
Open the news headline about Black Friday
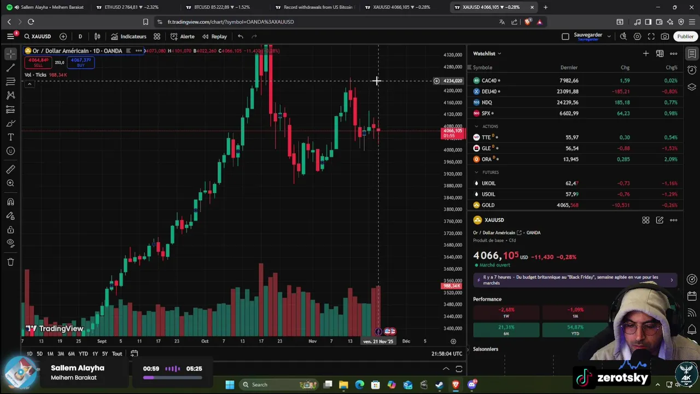pyautogui.click(x=575, y=280)
